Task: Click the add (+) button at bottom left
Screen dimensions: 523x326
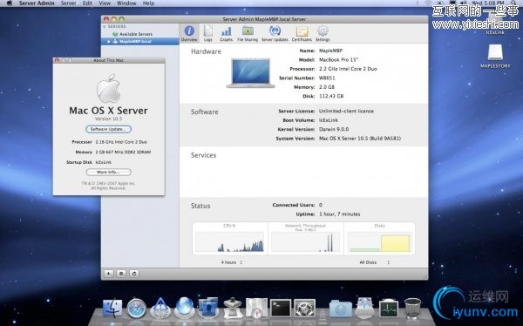Action: pyautogui.click(x=109, y=274)
